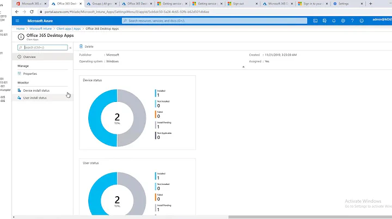Viewport: 392px width, 219px height.
Task: Click the Device status card title
Action: pos(92,80)
